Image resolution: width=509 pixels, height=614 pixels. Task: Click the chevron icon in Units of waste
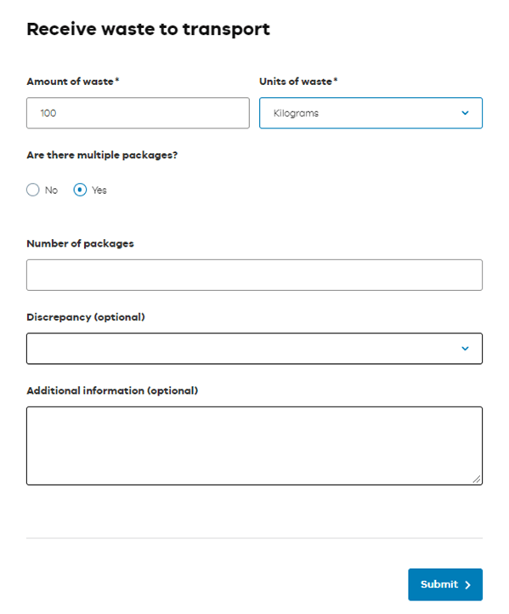(x=465, y=113)
